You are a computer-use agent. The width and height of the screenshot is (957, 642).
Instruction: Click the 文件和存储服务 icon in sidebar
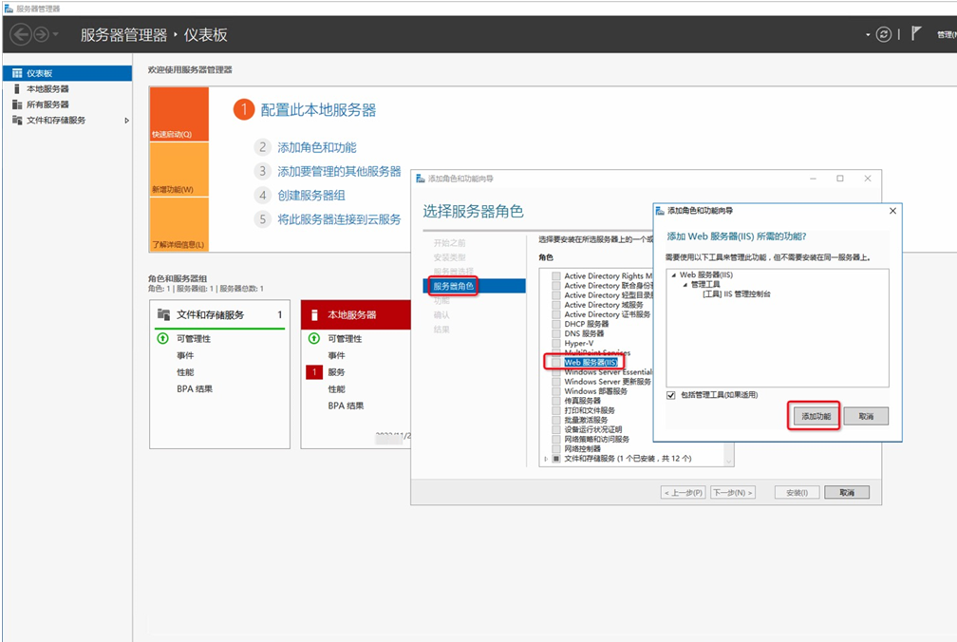pyautogui.click(x=17, y=121)
